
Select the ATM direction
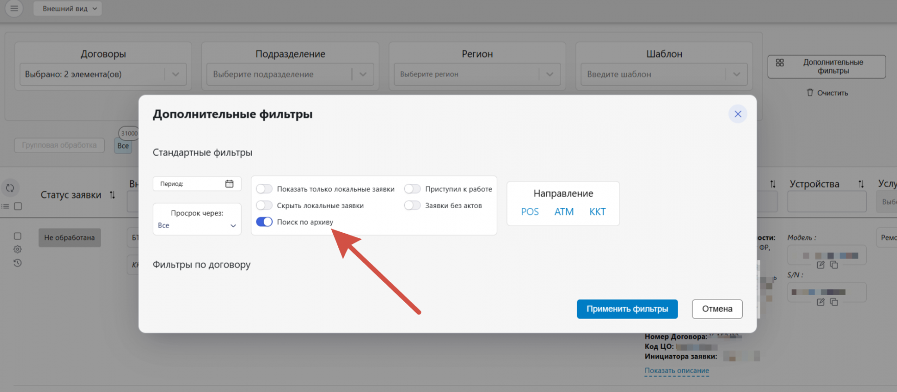tap(564, 212)
